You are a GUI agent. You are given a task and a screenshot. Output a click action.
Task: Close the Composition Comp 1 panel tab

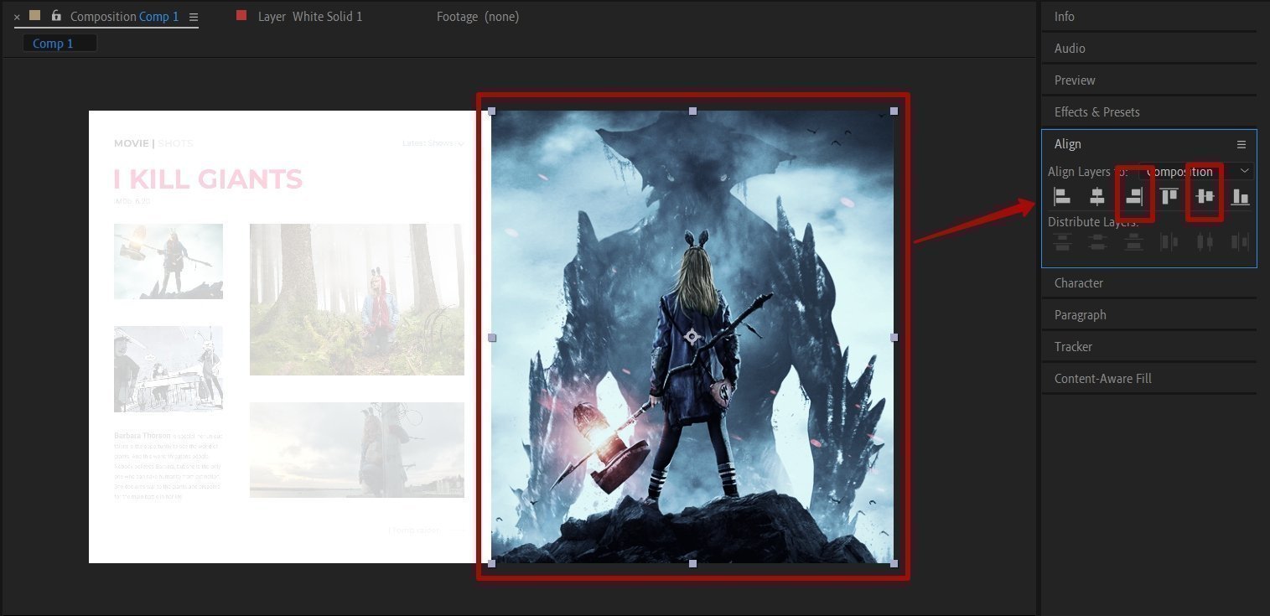click(x=17, y=17)
